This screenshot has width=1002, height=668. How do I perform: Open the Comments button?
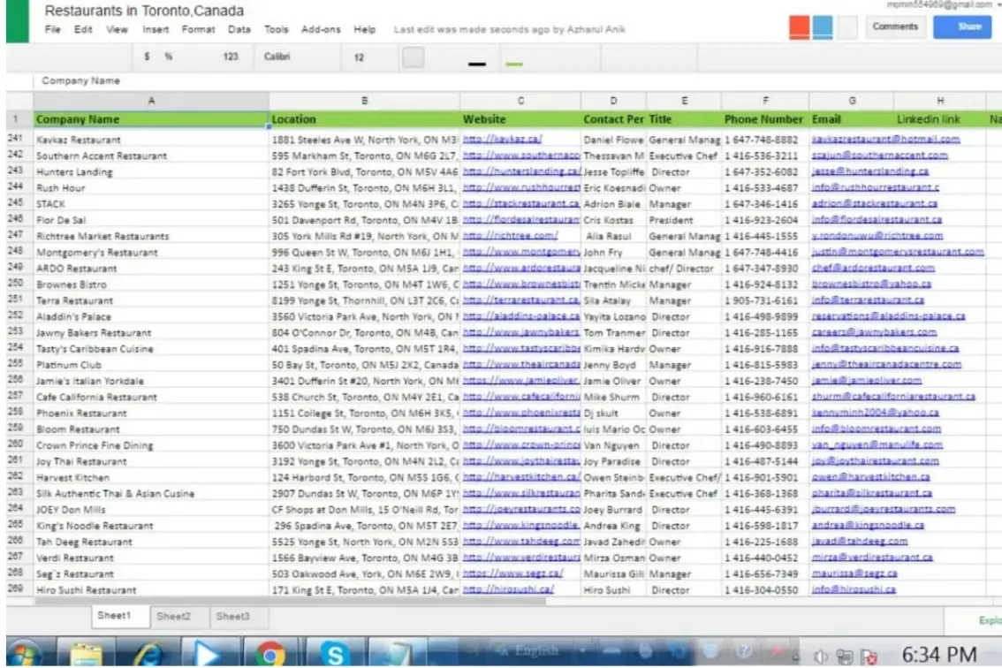[x=894, y=27]
